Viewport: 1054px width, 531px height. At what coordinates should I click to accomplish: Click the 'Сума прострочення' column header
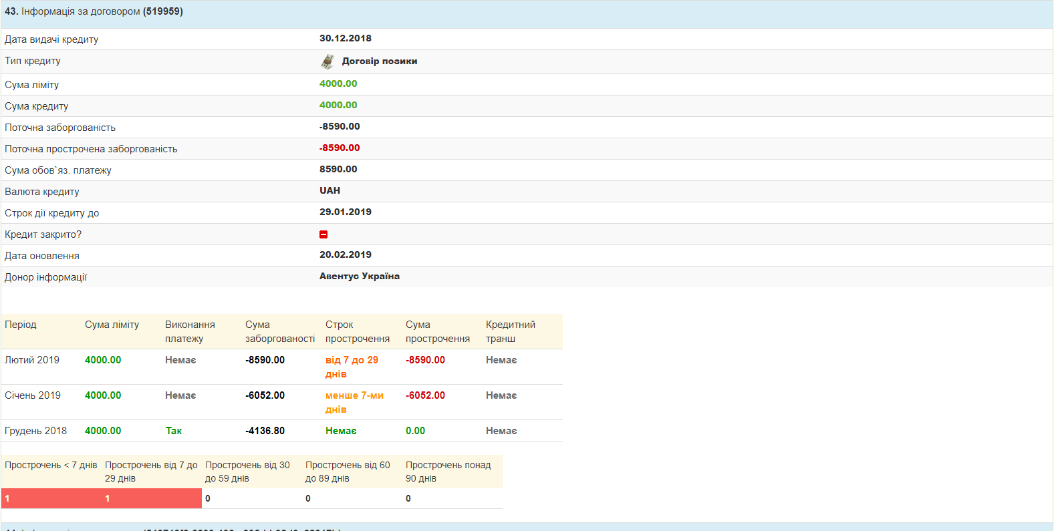438,332
